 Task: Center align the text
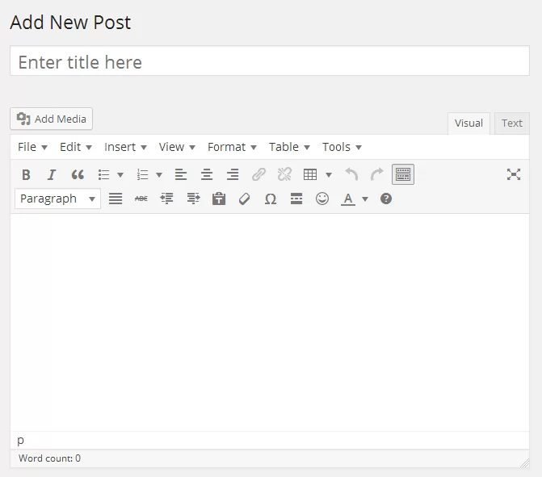click(x=207, y=174)
